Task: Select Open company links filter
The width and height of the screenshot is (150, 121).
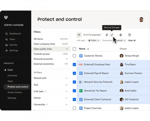Action: 44,44
